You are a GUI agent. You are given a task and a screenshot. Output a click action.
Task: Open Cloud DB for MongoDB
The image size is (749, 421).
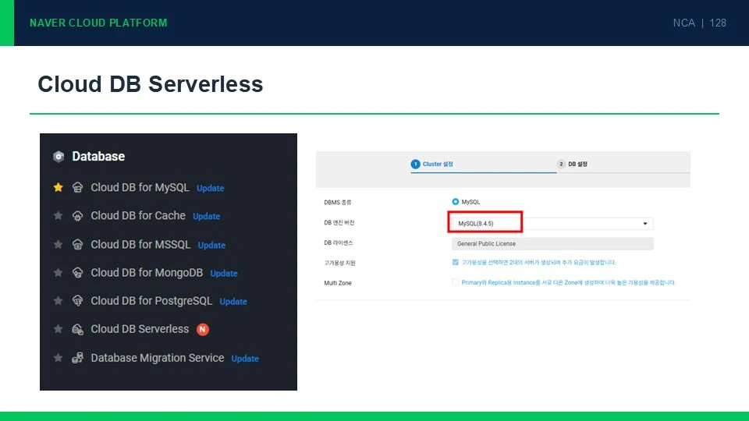click(147, 273)
